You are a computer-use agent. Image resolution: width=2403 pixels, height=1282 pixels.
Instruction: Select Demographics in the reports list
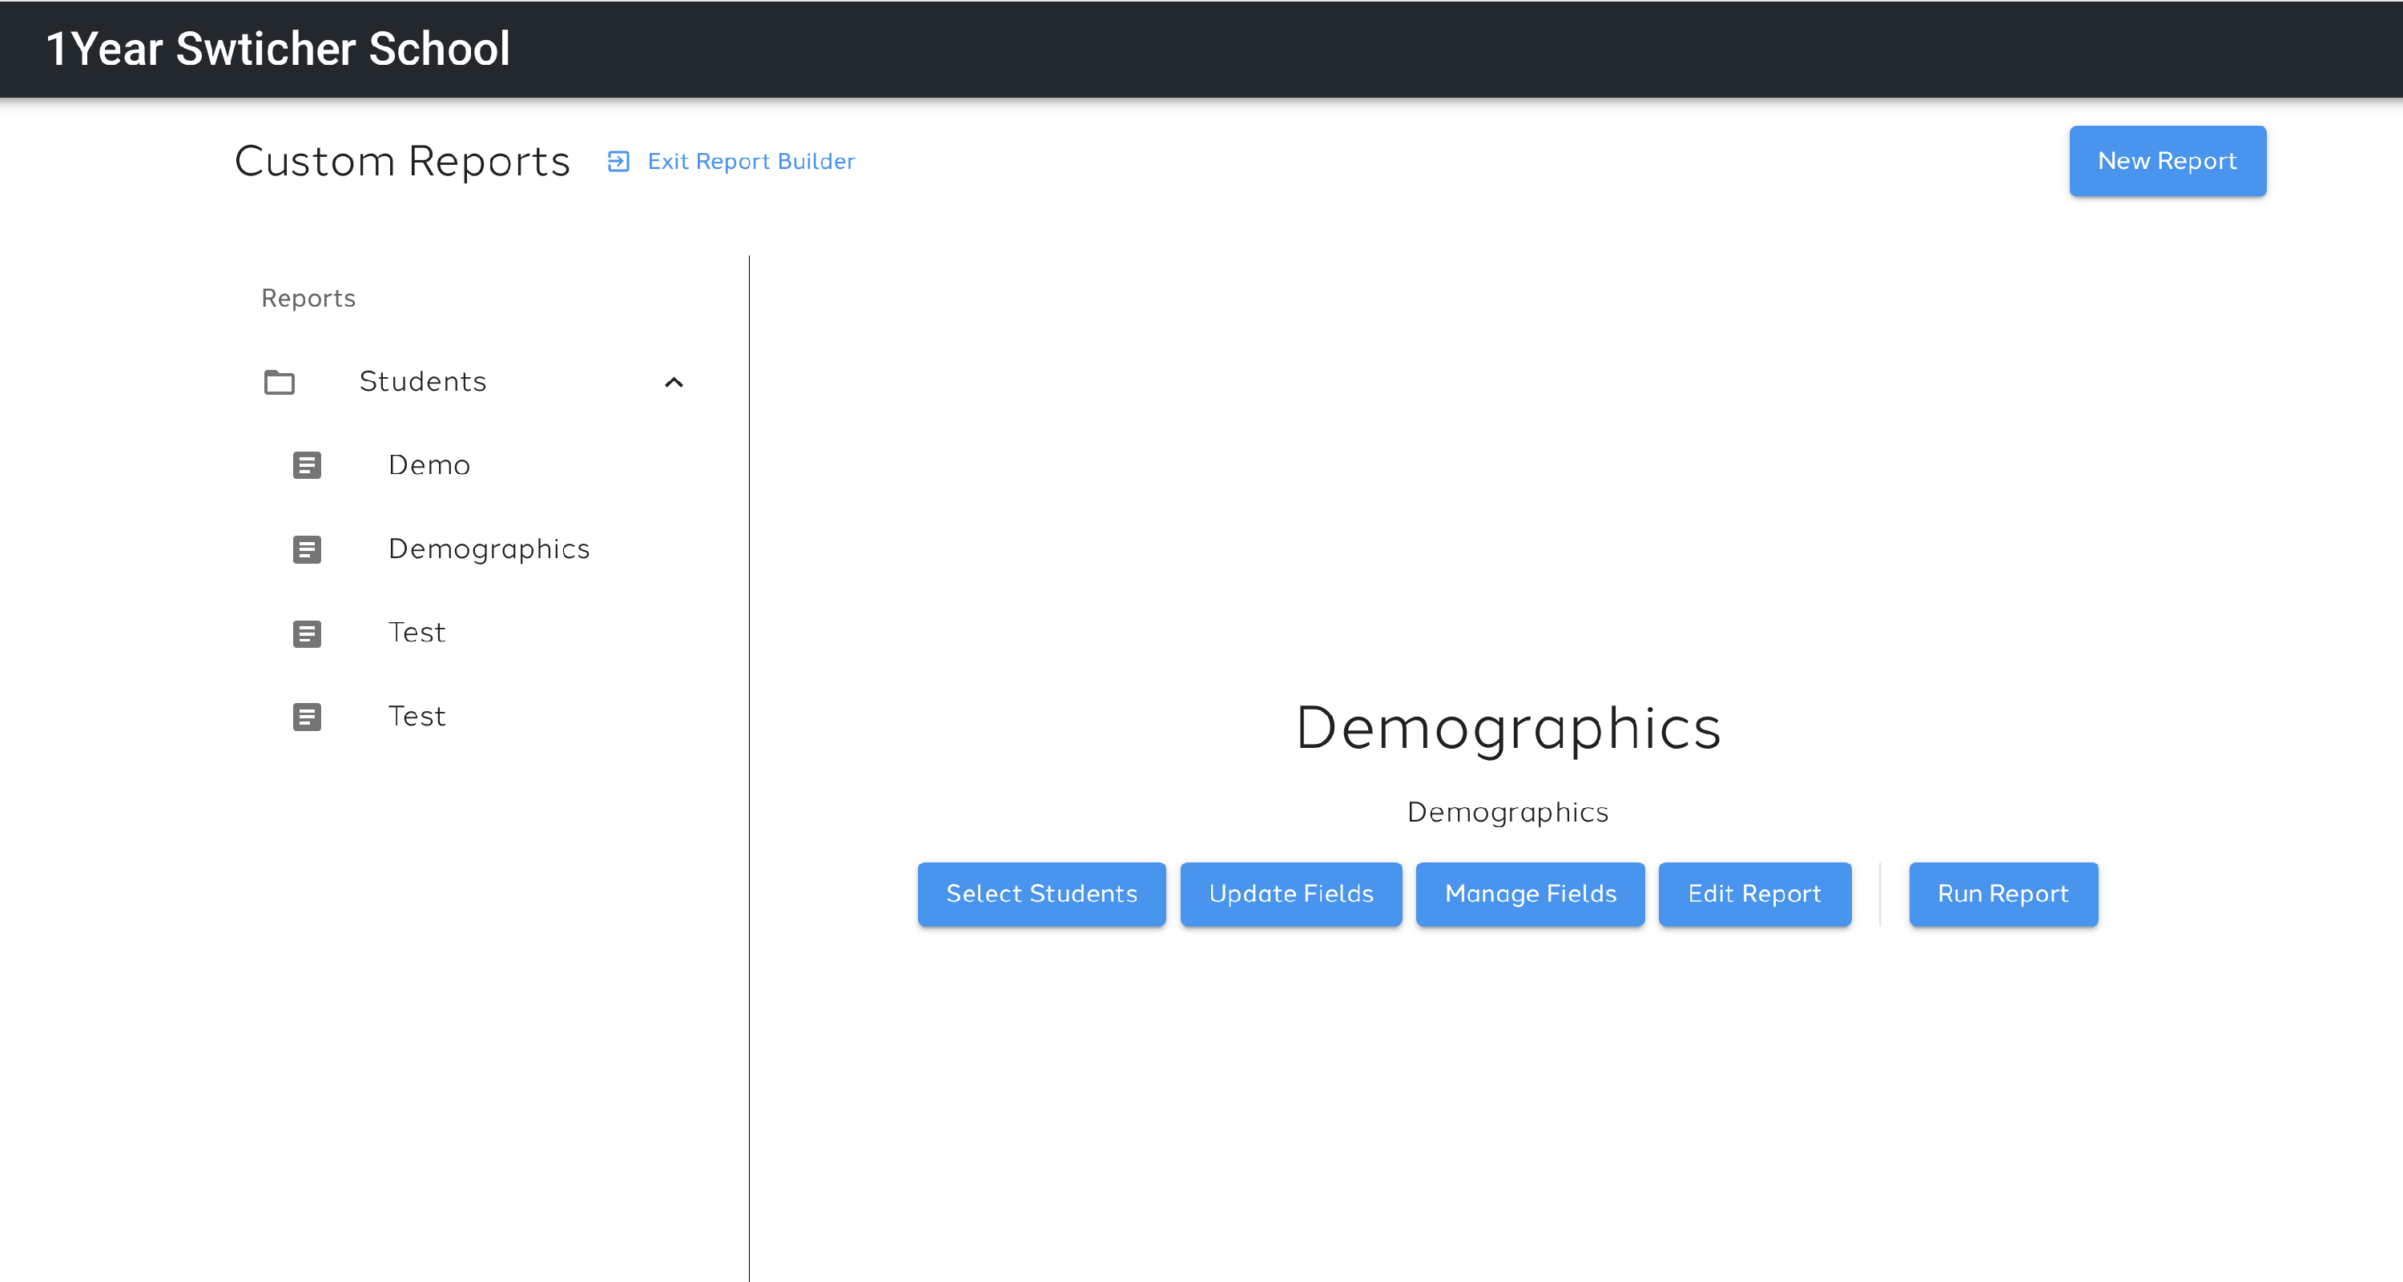coord(489,549)
